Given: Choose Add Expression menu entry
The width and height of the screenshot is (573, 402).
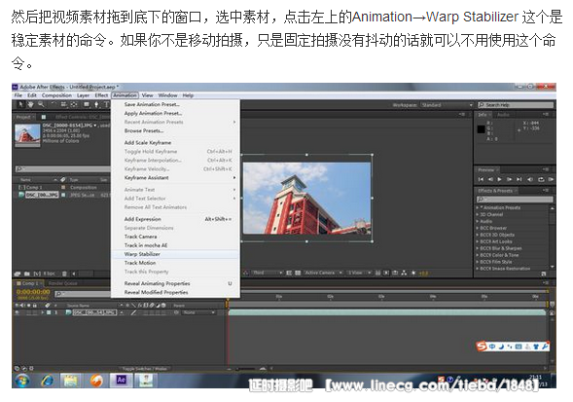Looking at the screenshot, I should coord(175,219).
